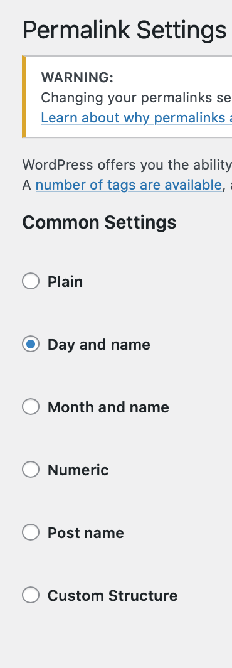Image resolution: width=232 pixels, height=668 pixels.
Task: Open 'number of tags are available' link
Action: tap(129, 185)
